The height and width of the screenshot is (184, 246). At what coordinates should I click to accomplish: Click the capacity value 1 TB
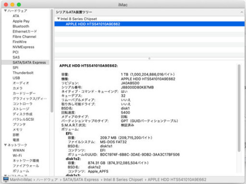[148, 74]
